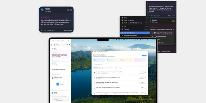Open the filter icon beside Search Clipboard
Screen dimensions: 206x103
(x=68, y=41)
